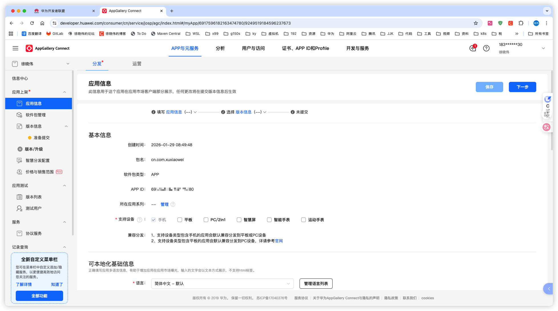Expand the 徐晓伟 project selector in the sidebar

tap(68, 64)
